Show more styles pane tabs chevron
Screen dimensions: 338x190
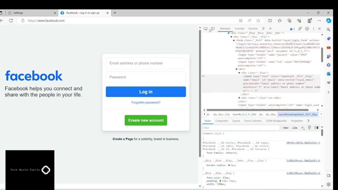pyautogui.click(x=308, y=121)
